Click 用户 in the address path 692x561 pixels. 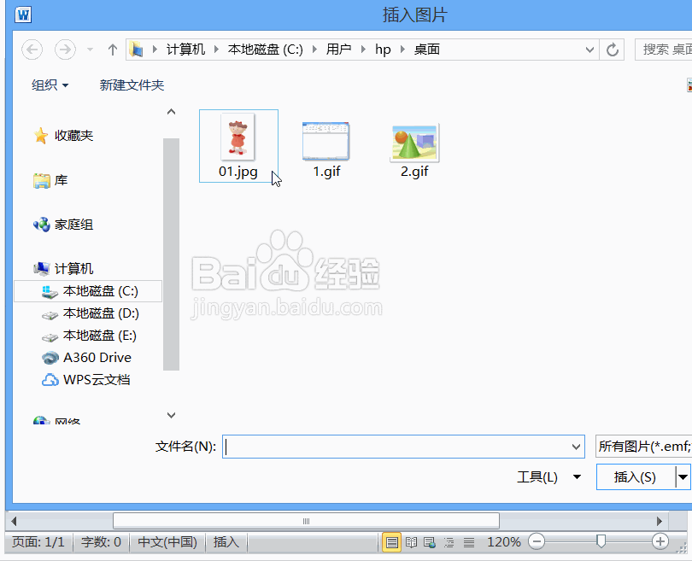[x=338, y=50]
